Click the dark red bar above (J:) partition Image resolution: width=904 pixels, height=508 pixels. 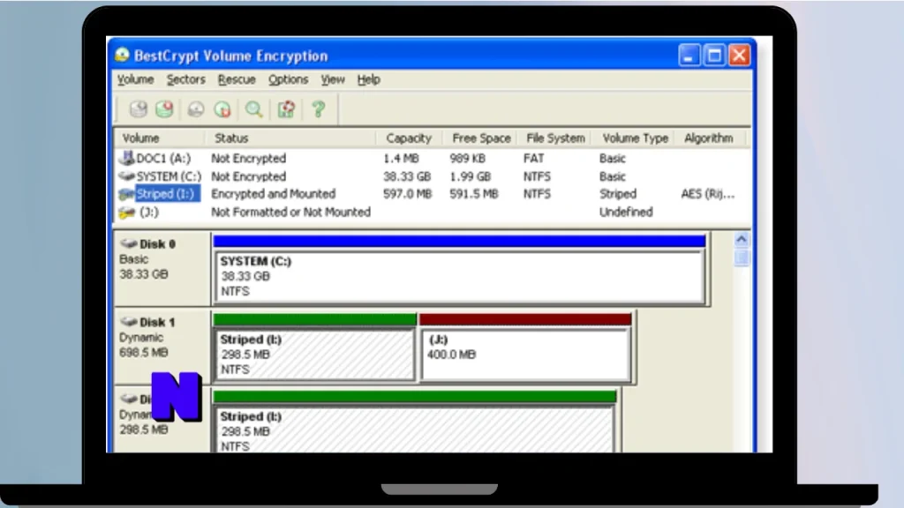pyautogui.click(x=525, y=319)
